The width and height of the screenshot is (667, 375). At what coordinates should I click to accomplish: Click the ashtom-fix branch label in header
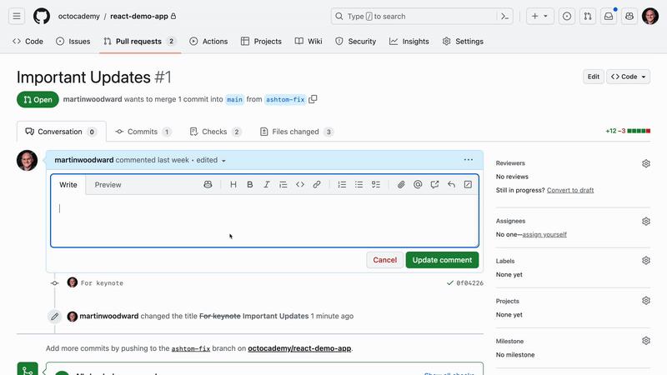(x=285, y=99)
